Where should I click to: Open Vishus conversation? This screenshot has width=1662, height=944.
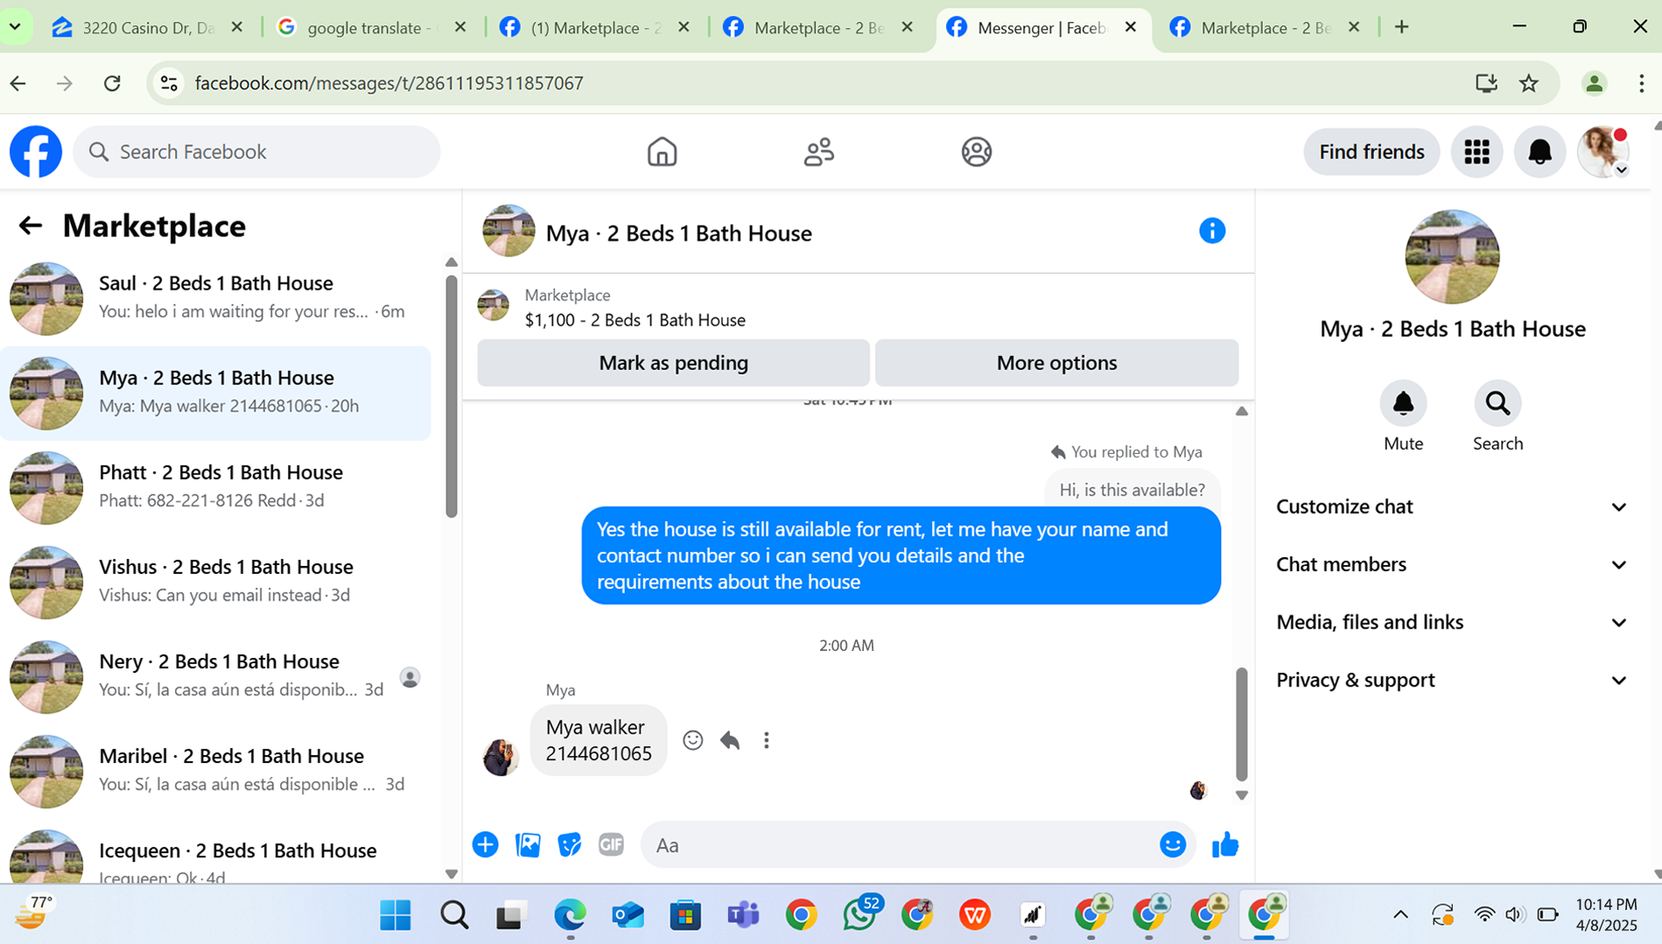(215, 581)
